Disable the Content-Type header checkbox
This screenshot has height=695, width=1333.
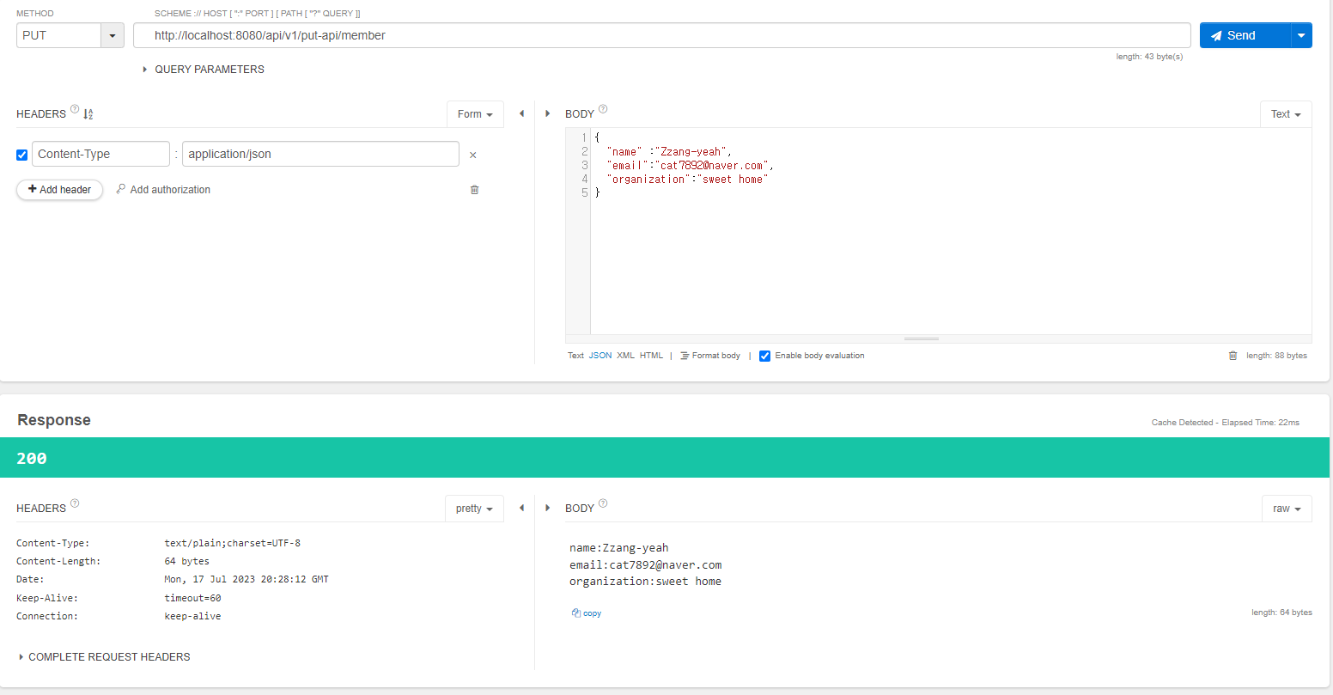coord(22,155)
